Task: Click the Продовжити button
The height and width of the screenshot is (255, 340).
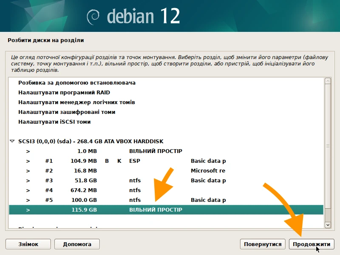Action: (x=312, y=244)
